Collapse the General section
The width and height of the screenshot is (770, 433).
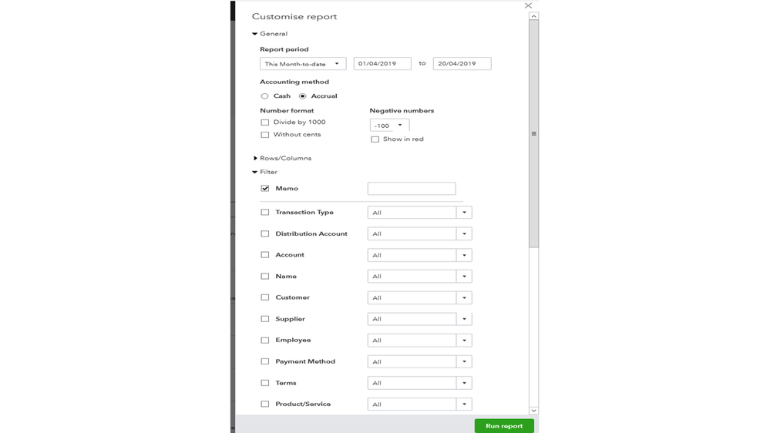(255, 34)
